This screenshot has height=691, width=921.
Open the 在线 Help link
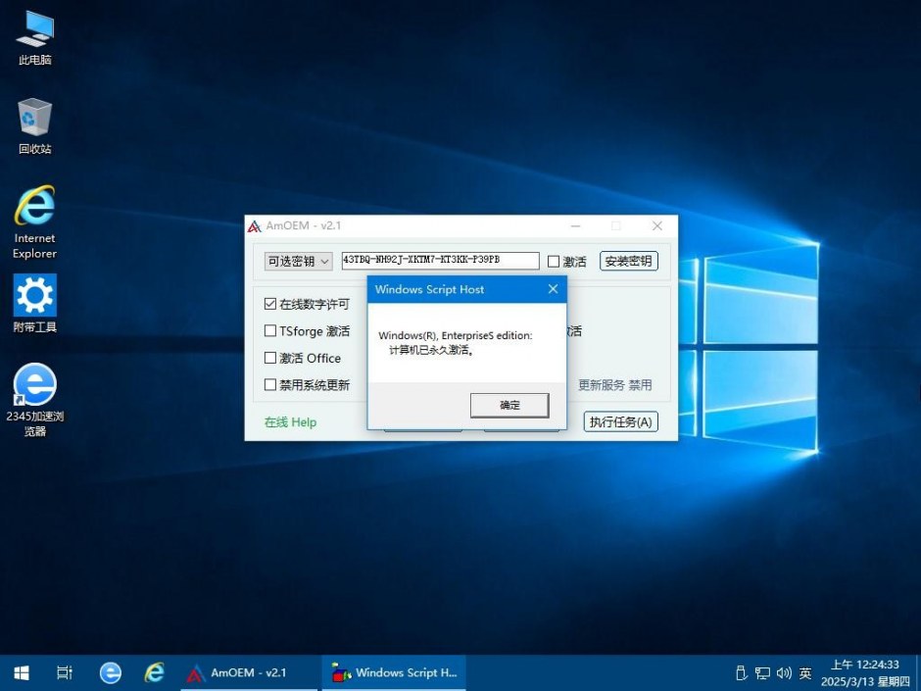point(290,421)
